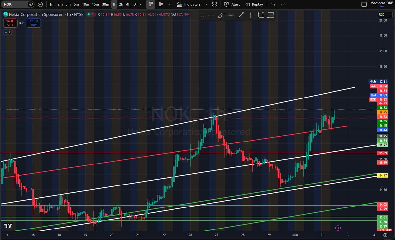
Task: Select the Fib retracement levels tool
Action: 271,15
